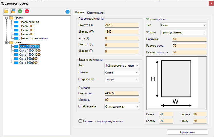
Task: Select Дверь с остеклением in the tree
Action: point(34,38)
